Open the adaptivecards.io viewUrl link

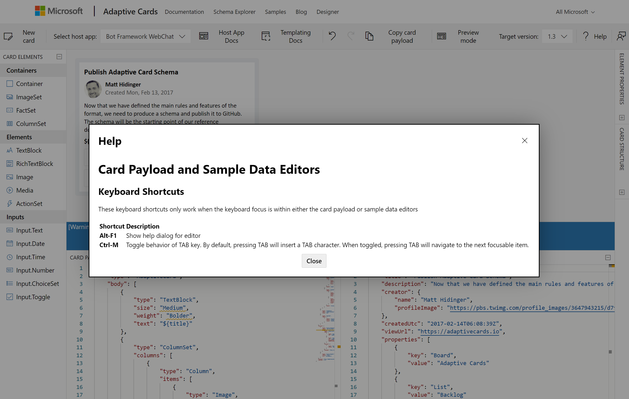[460, 331]
